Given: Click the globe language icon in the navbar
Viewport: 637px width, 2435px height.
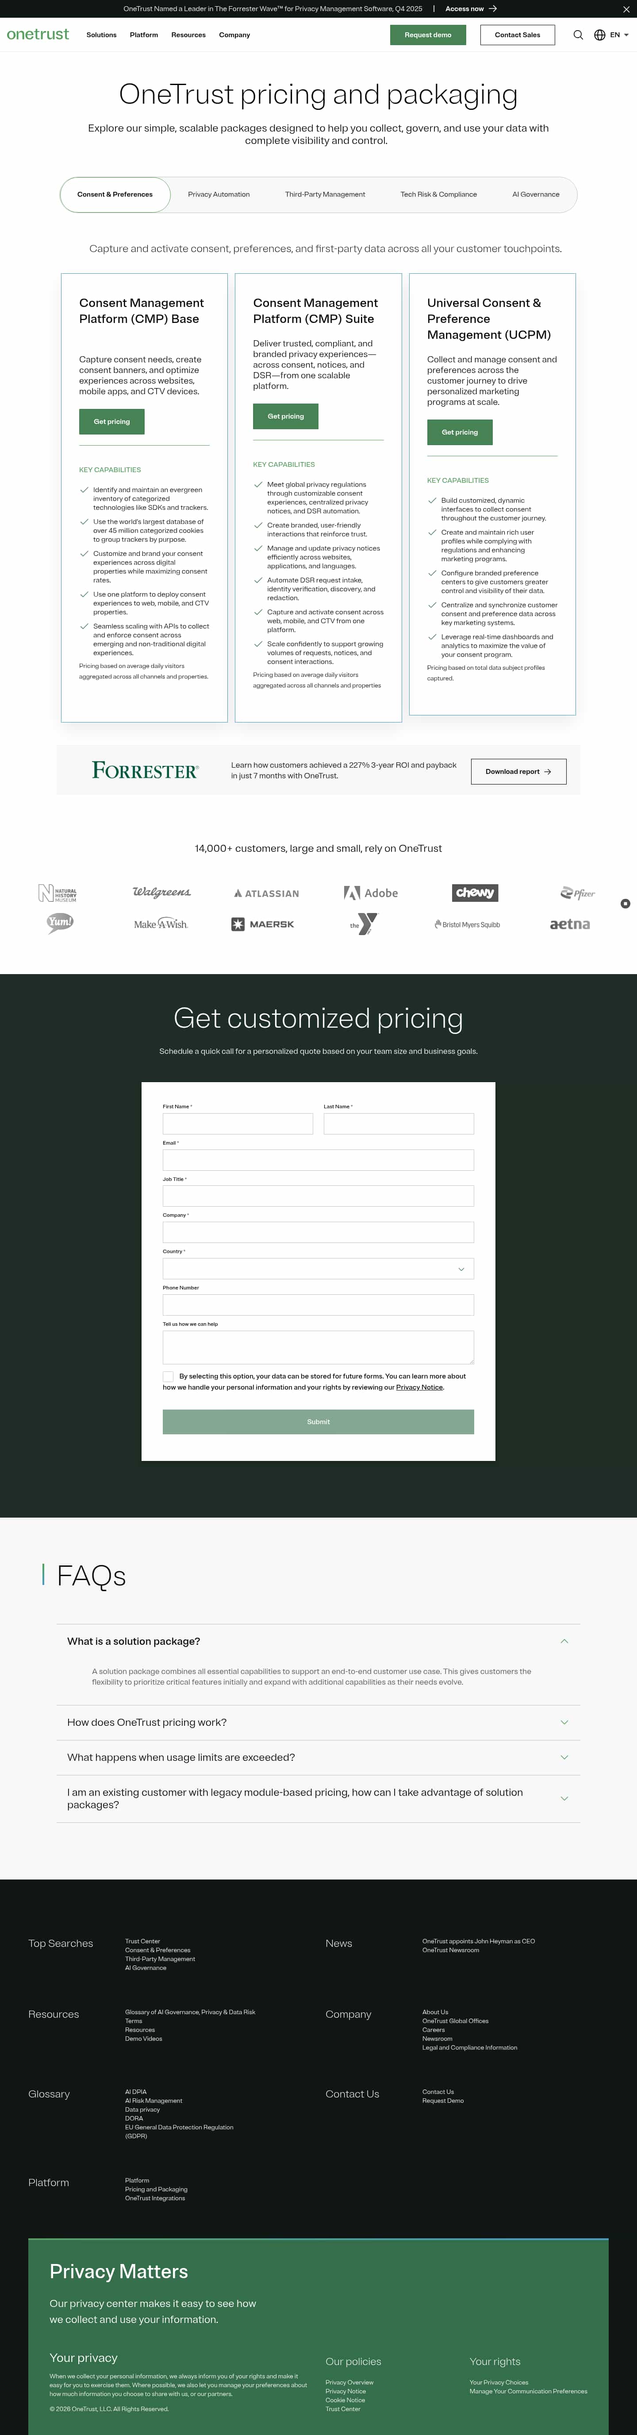Looking at the screenshot, I should (599, 35).
